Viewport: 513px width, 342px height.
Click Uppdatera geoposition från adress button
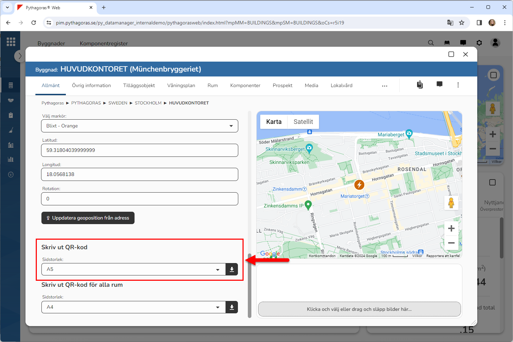pos(88,218)
